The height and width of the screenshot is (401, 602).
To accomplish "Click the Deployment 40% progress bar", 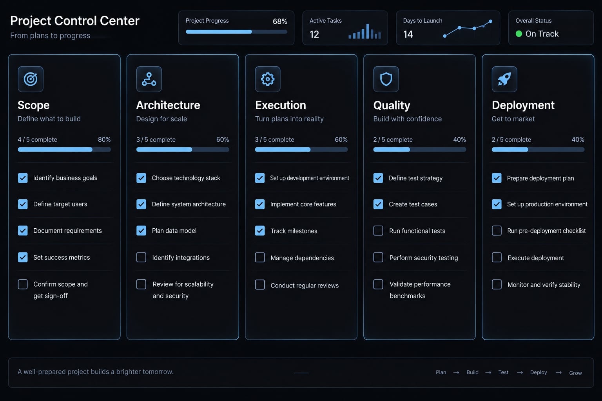I will pyautogui.click(x=538, y=150).
